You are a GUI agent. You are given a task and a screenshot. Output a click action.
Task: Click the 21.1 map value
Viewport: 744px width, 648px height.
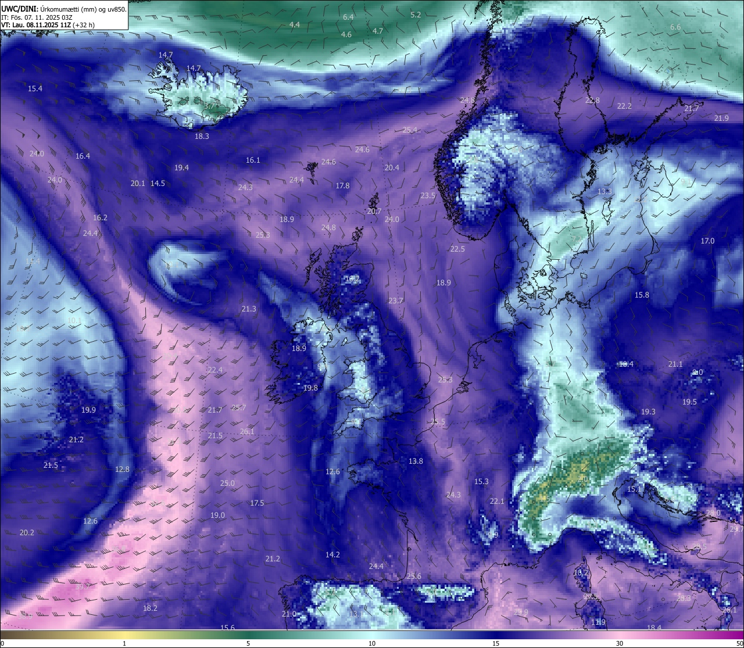[x=675, y=364]
